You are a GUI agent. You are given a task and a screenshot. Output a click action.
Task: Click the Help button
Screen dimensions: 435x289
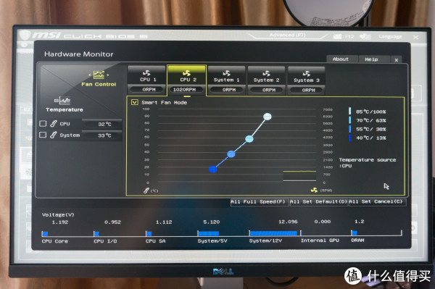[372, 59]
